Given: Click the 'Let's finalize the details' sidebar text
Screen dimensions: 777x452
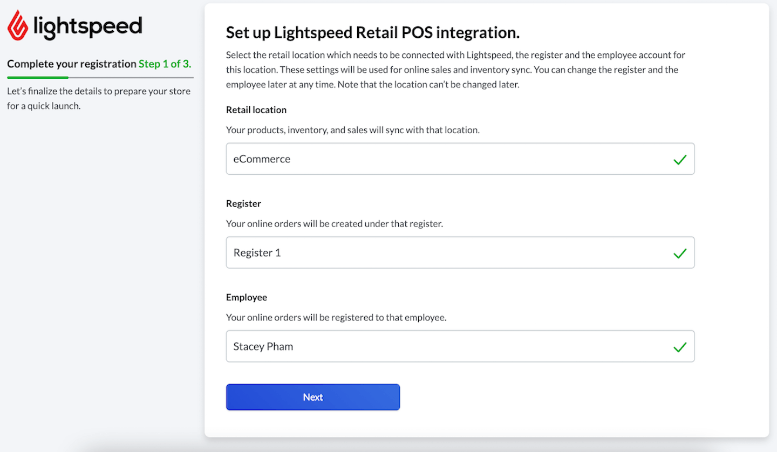Looking at the screenshot, I should 99,98.
